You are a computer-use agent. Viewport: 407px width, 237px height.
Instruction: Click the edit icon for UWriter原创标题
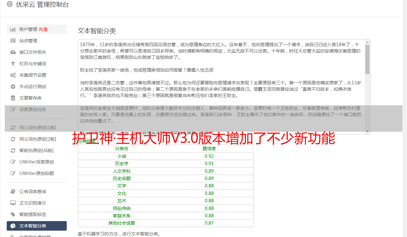click(13, 173)
